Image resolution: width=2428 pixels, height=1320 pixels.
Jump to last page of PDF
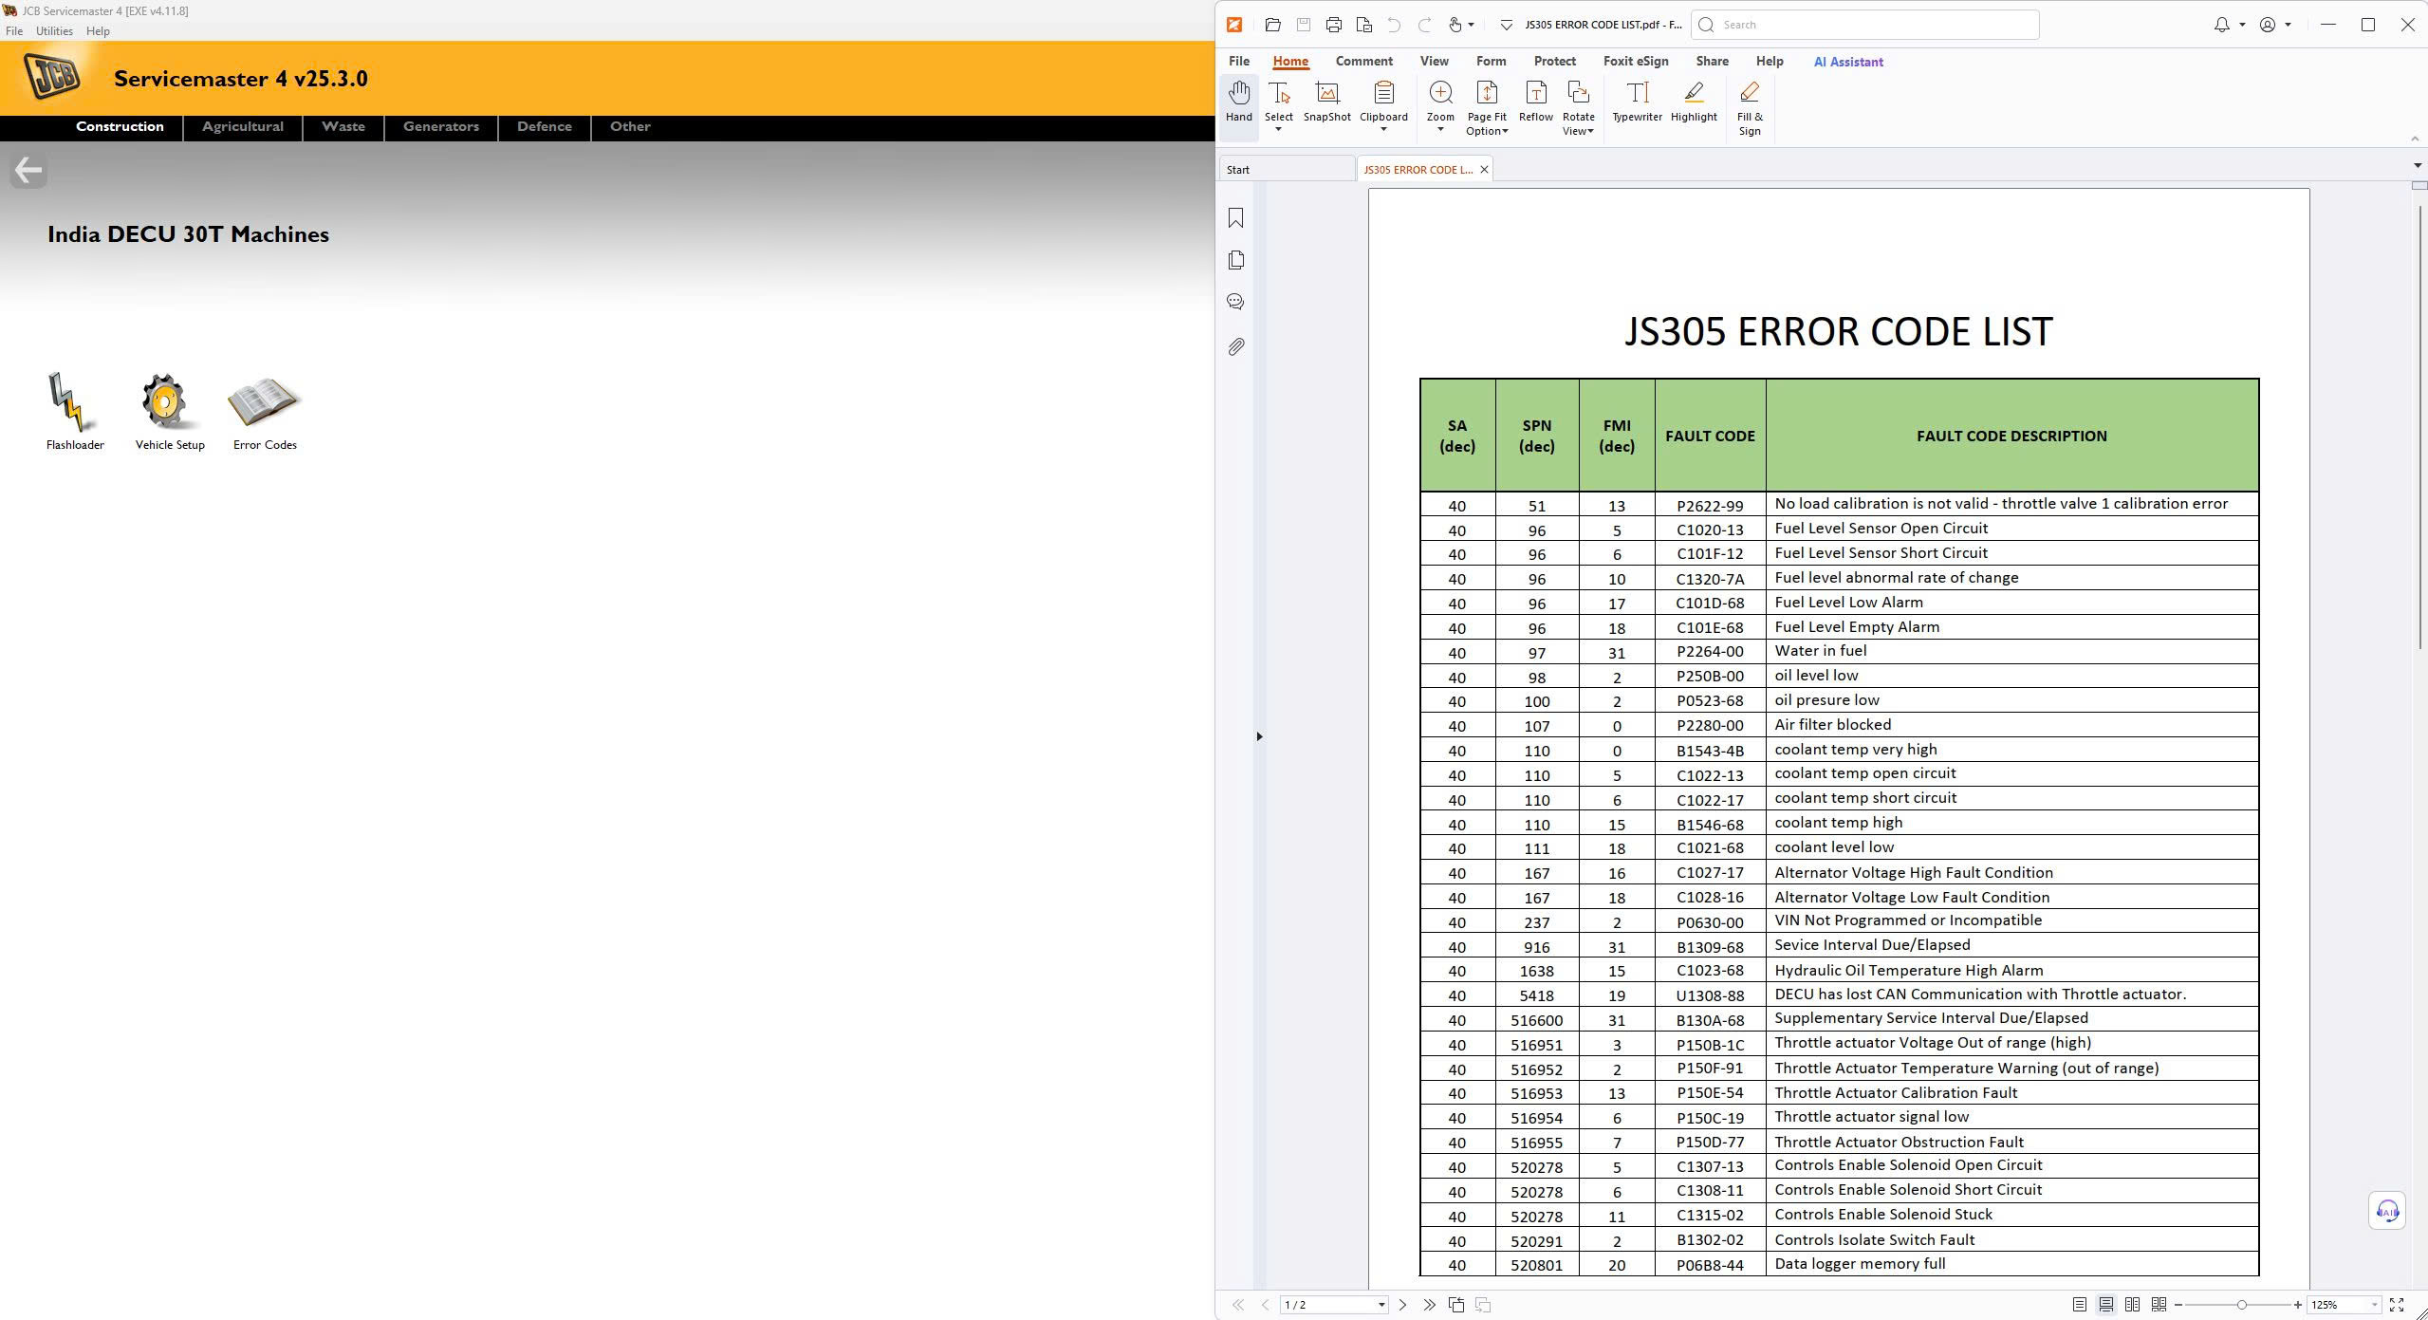click(x=1429, y=1305)
